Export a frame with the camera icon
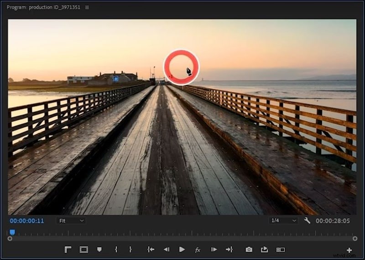This screenshot has height=260, width=365. tap(249, 250)
